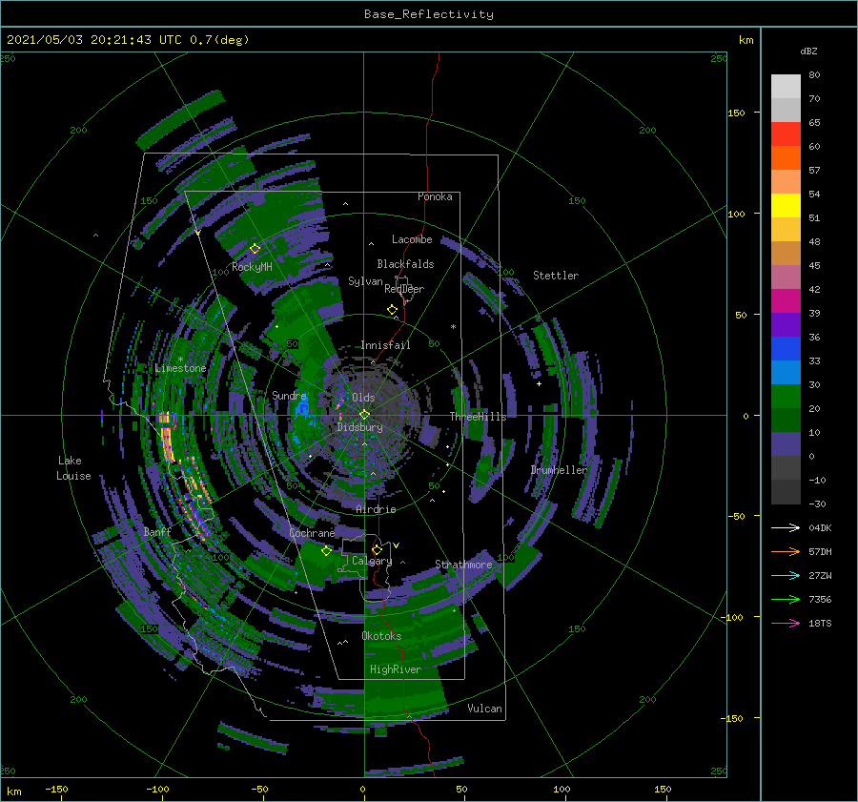The width and height of the screenshot is (858, 802).
Task: Click the Limestone label
Action: pos(180,368)
